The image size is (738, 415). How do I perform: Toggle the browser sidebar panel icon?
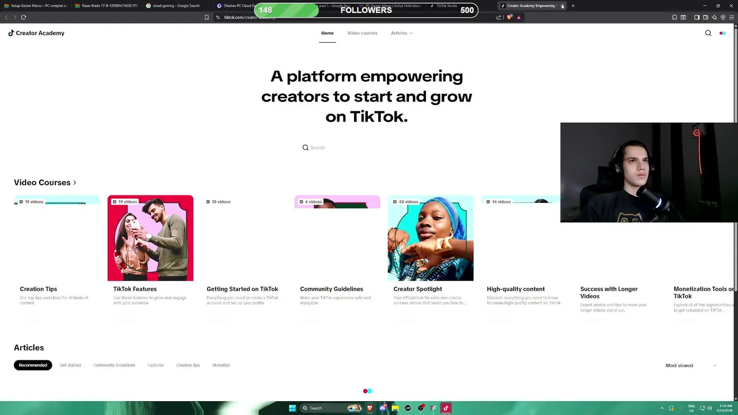[696, 17]
